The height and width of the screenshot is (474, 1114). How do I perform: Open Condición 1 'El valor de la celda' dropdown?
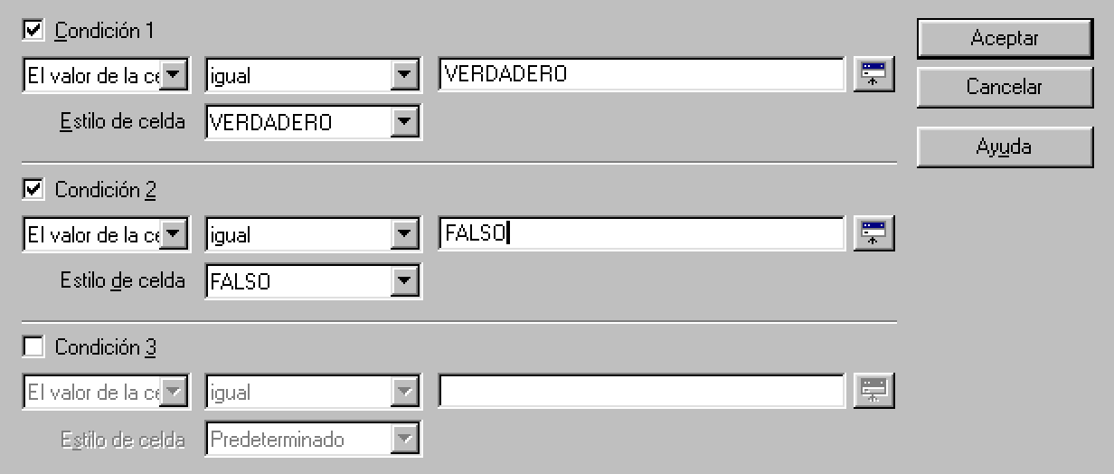(x=175, y=76)
